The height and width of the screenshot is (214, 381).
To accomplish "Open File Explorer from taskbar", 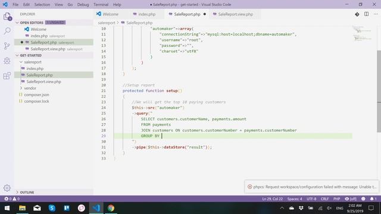I will 23,208.
